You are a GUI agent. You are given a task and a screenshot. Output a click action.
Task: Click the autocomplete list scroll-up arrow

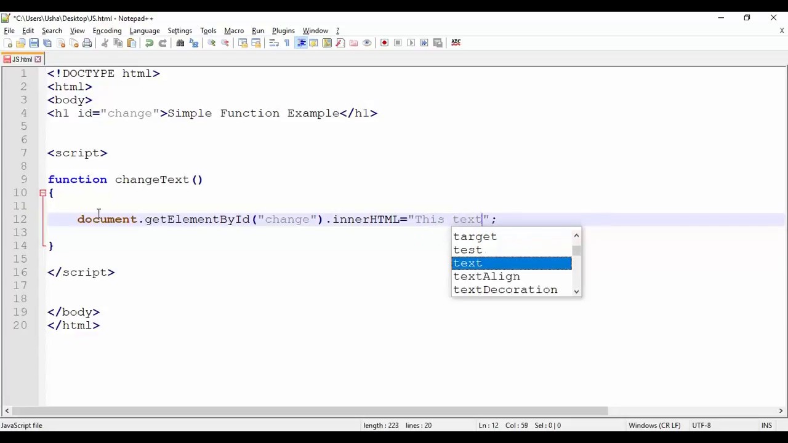click(x=576, y=236)
